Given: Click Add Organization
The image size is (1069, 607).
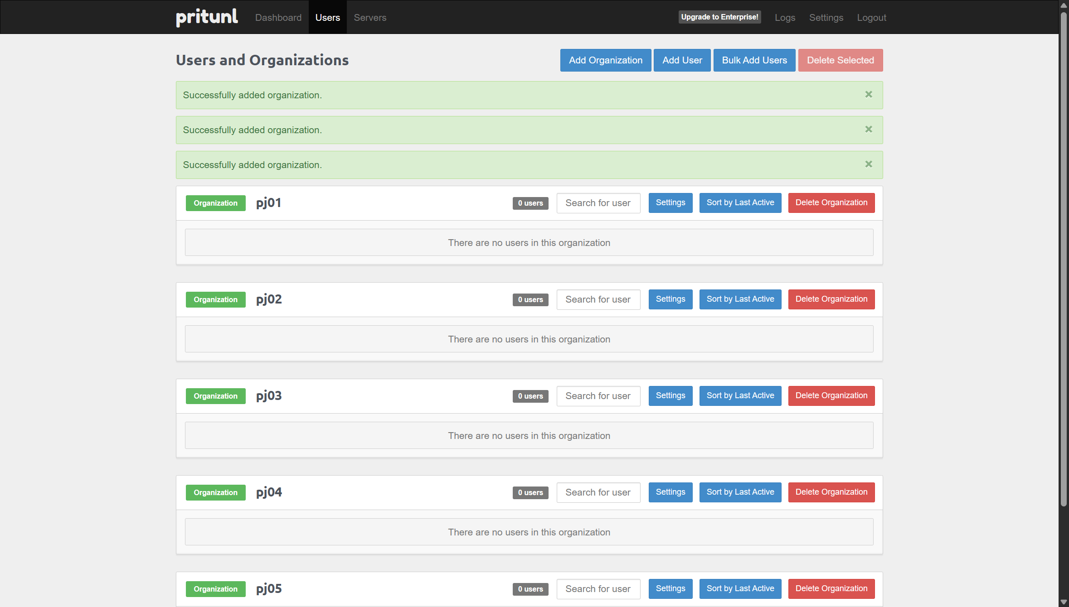Looking at the screenshot, I should point(605,60).
